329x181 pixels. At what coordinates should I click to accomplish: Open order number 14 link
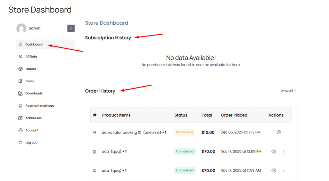pos(94,132)
